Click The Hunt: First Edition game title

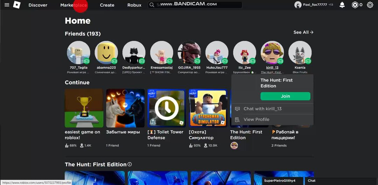click(x=246, y=135)
